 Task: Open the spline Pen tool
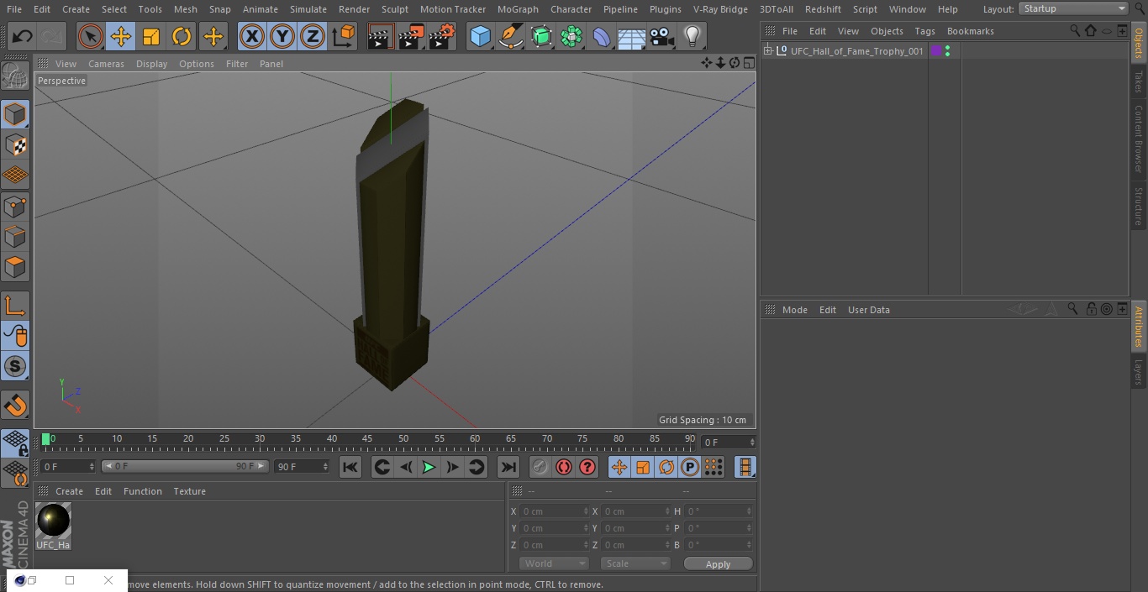pyautogui.click(x=511, y=37)
